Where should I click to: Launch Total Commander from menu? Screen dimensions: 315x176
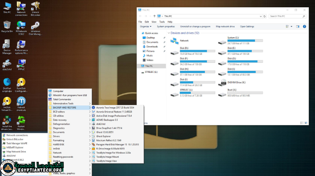[69, 99]
